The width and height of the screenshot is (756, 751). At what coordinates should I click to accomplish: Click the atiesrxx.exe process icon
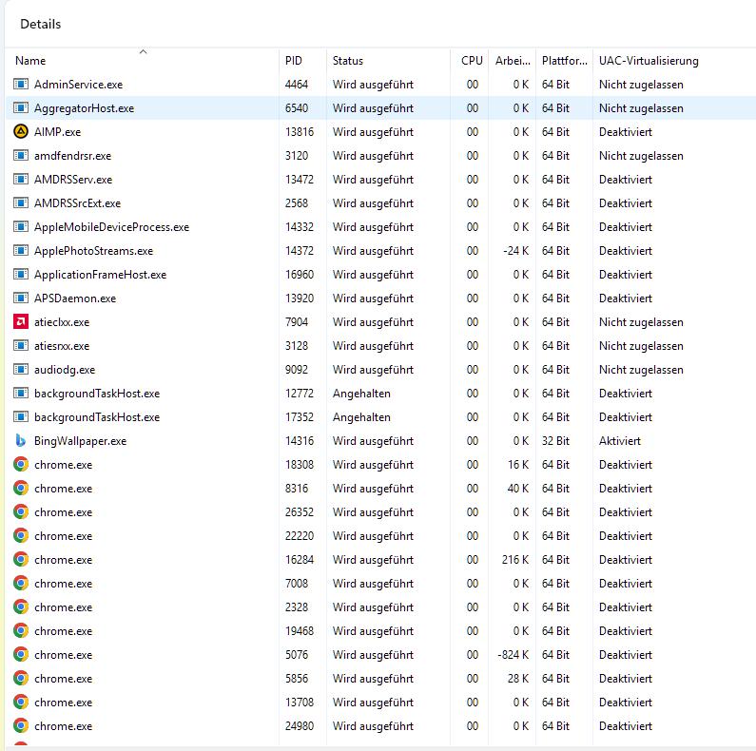click(21, 346)
